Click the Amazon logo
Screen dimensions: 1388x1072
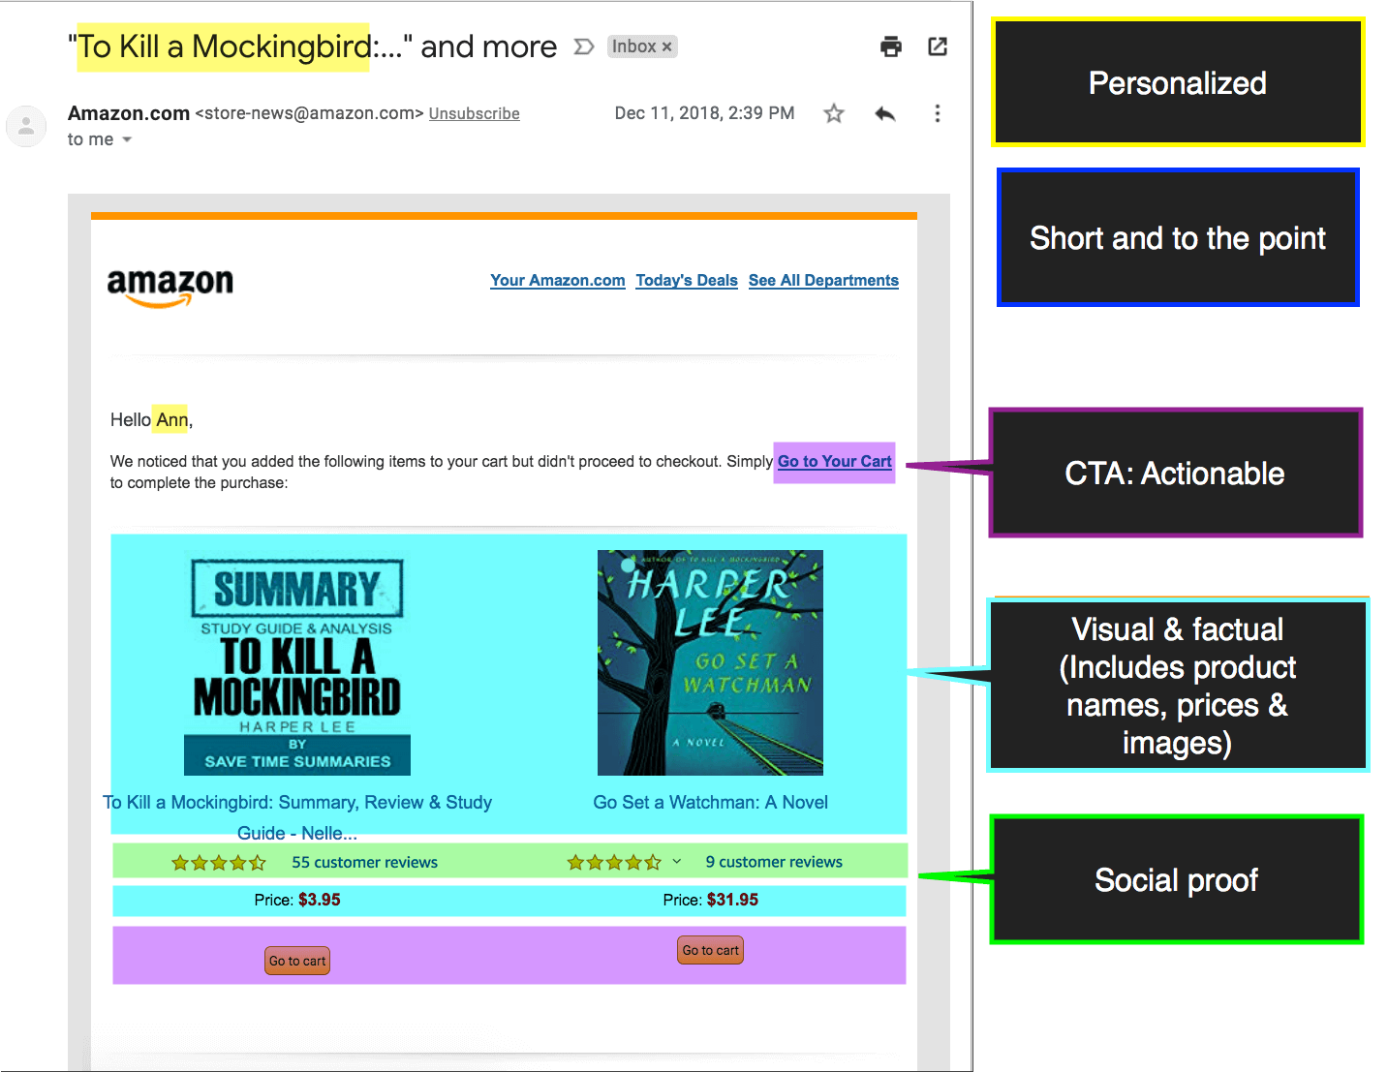point(170,287)
